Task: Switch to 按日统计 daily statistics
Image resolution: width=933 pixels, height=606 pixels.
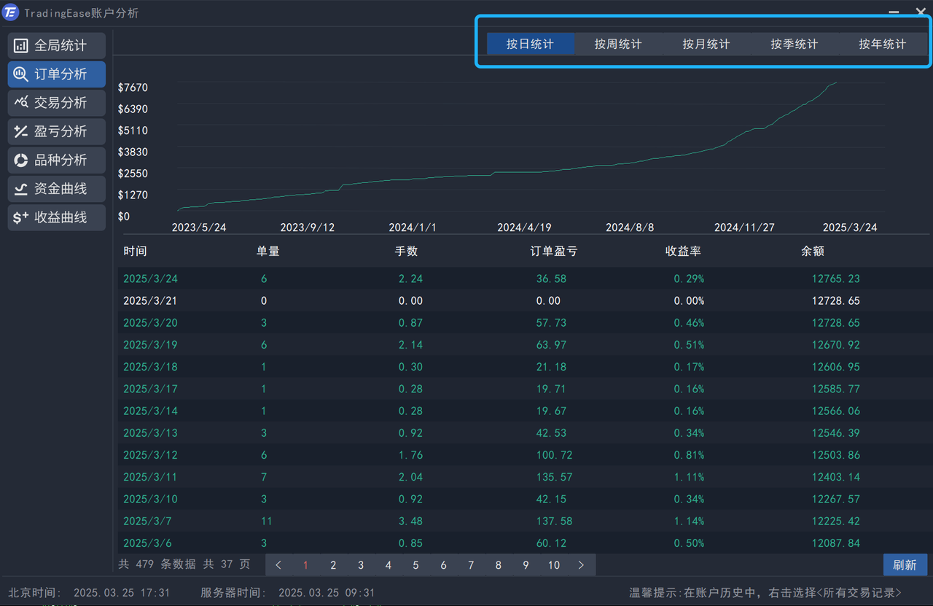Action: 530,44
